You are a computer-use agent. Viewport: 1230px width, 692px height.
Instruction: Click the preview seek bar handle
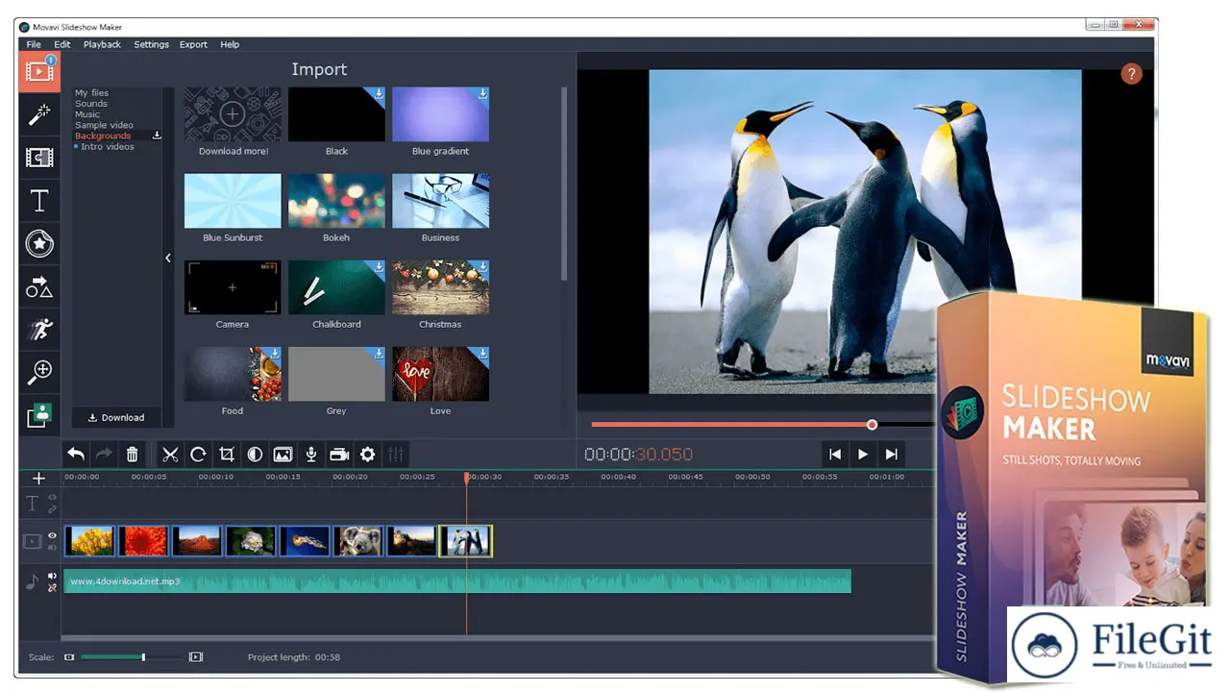(872, 424)
